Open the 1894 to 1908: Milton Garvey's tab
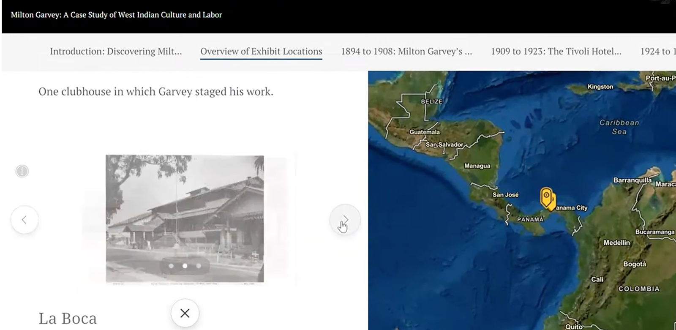The height and width of the screenshot is (330, 676). click(x=406, y=51)
